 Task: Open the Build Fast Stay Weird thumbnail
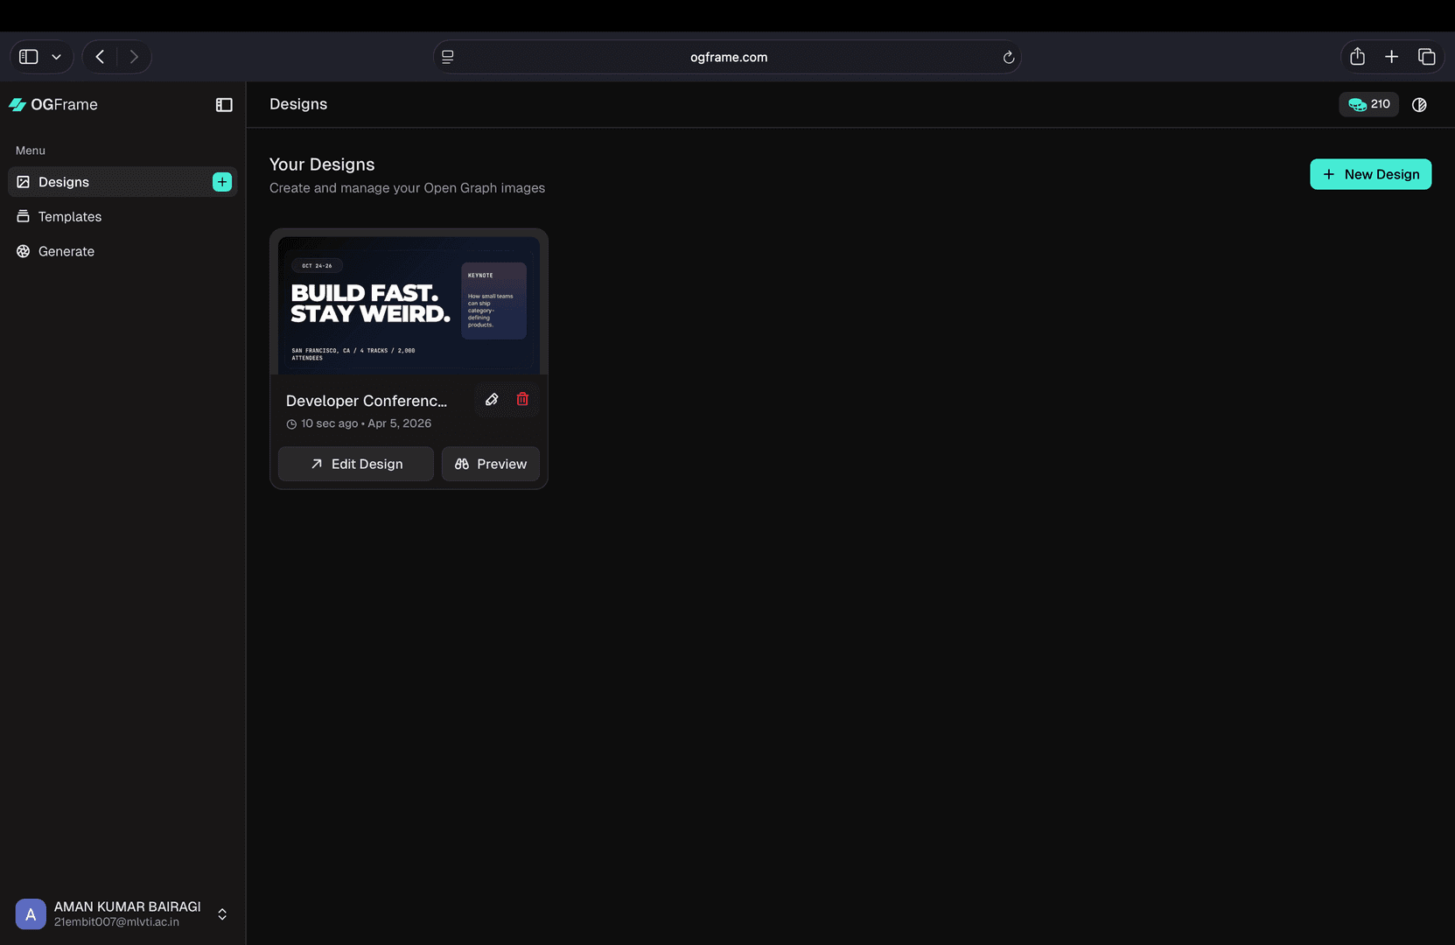point(409,305)
